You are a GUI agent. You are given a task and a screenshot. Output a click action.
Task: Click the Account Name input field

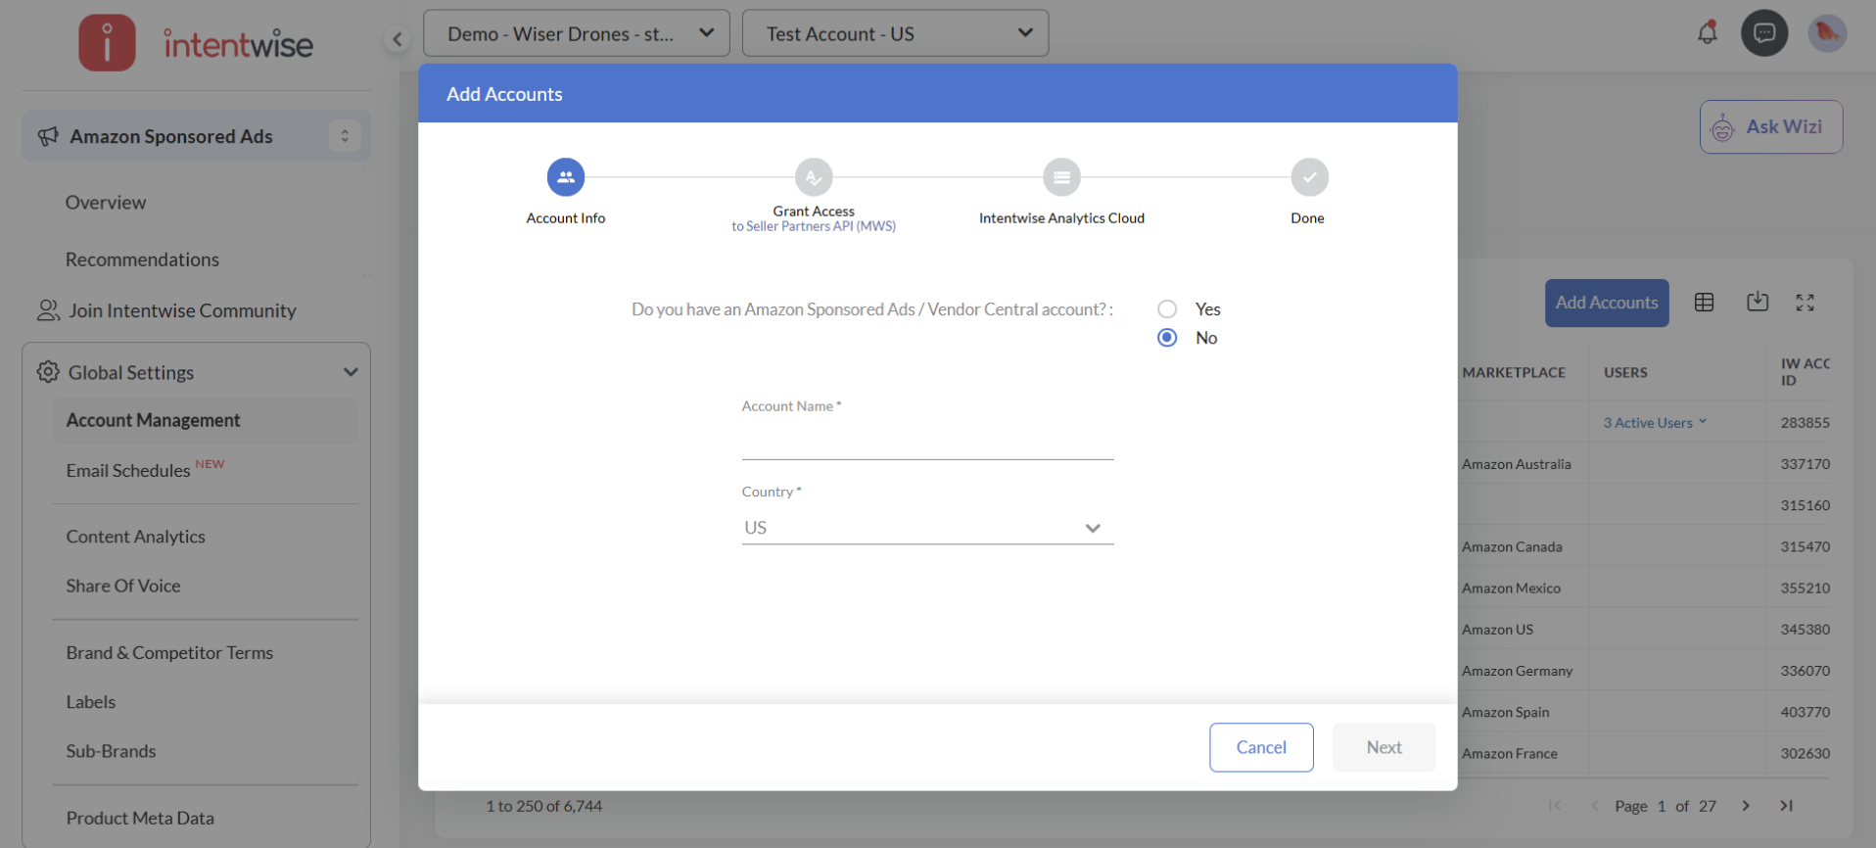(926, 443)
